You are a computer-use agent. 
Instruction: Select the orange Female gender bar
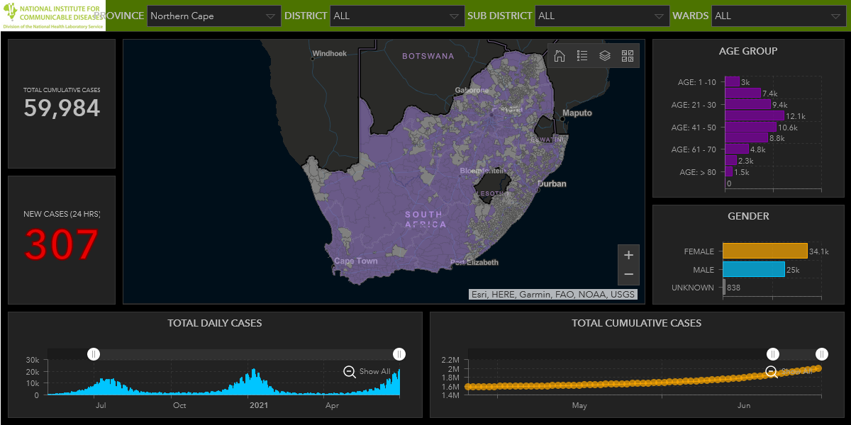[764, 251]
